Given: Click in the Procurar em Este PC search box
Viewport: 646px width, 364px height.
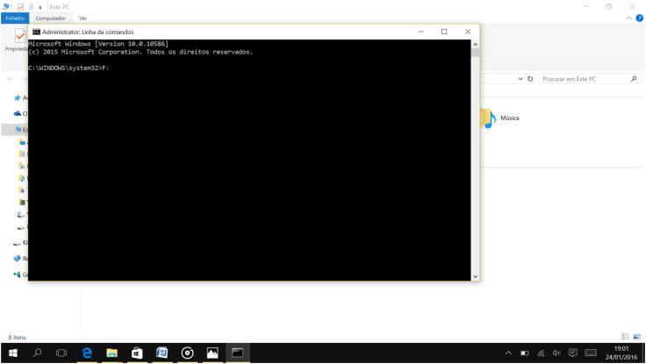Looking at the screenshot, I should tap(583, 79).
